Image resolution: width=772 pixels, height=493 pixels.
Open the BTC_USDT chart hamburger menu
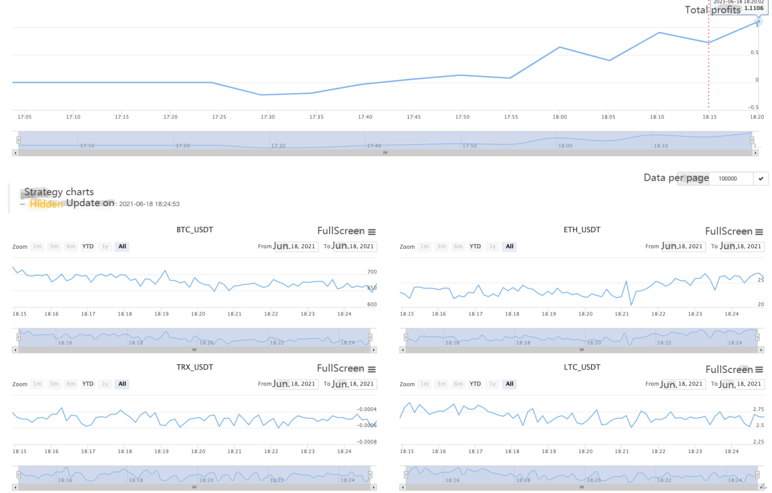click(372, 232)
